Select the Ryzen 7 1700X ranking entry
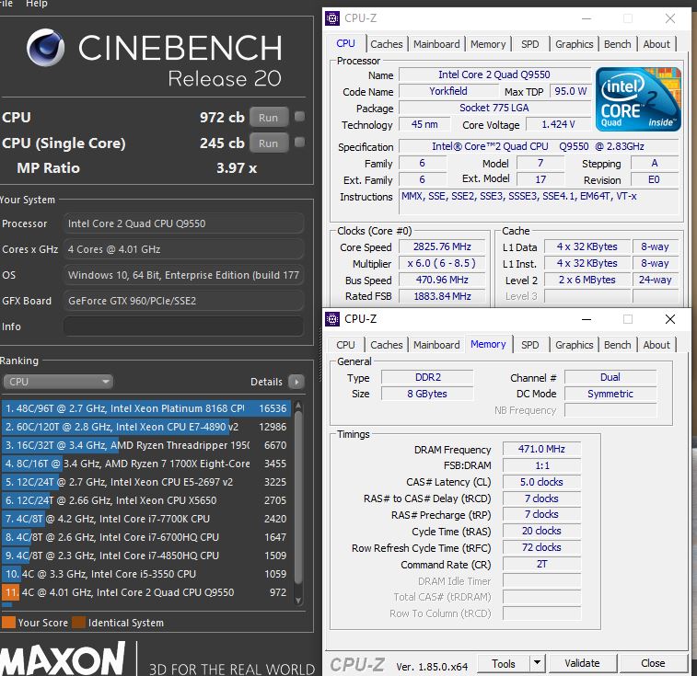Screen dimensions: 697x676 (x=145, y=464)
